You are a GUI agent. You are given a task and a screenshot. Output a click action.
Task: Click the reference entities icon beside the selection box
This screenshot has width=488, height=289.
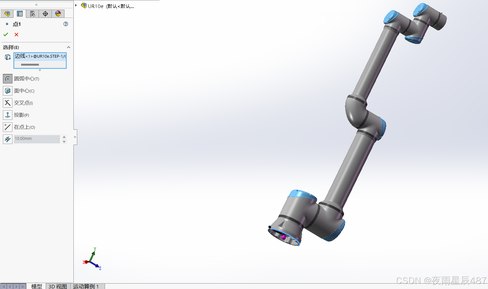pyautogui.click(x=8, y=57)
